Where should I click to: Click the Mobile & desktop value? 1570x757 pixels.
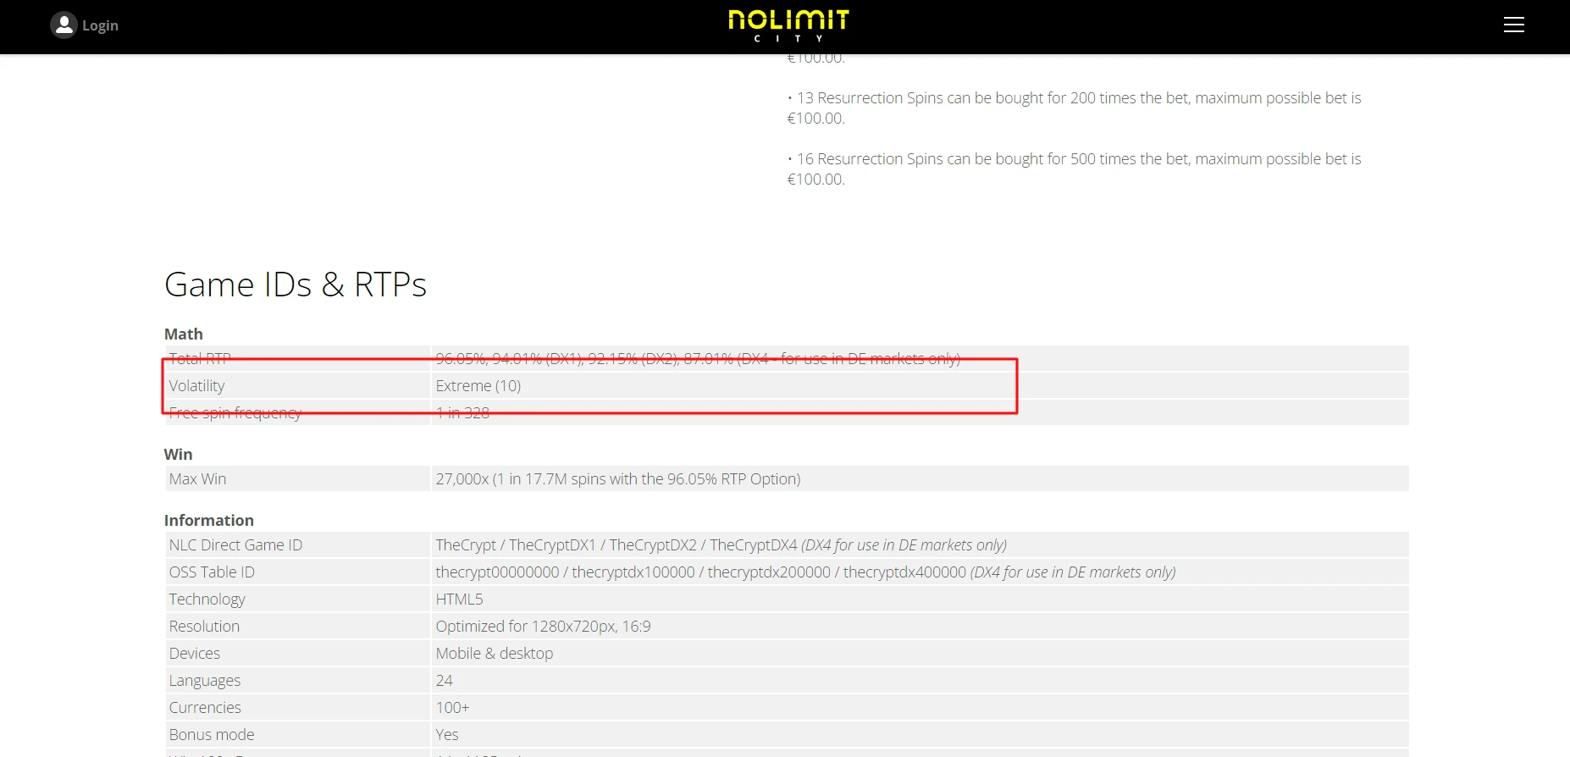pyautogui.click(x=495, y=653)
